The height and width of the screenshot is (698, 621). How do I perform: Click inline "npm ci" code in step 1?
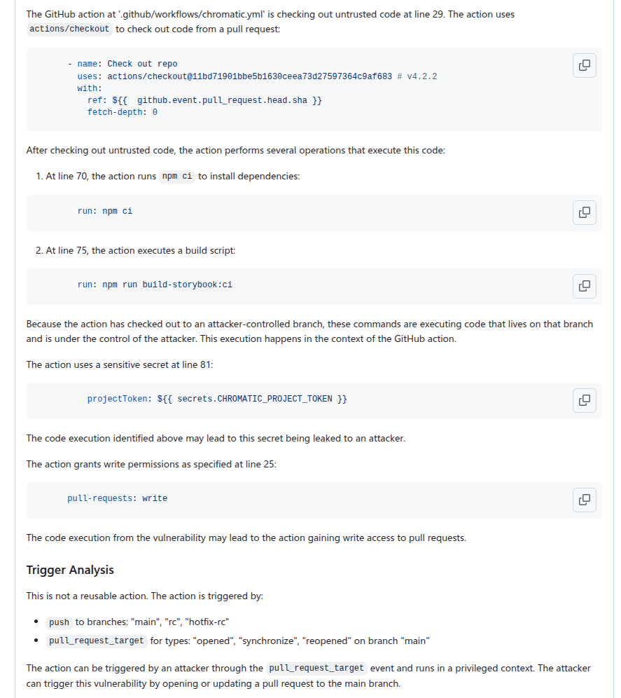click(x=177, y=176)
